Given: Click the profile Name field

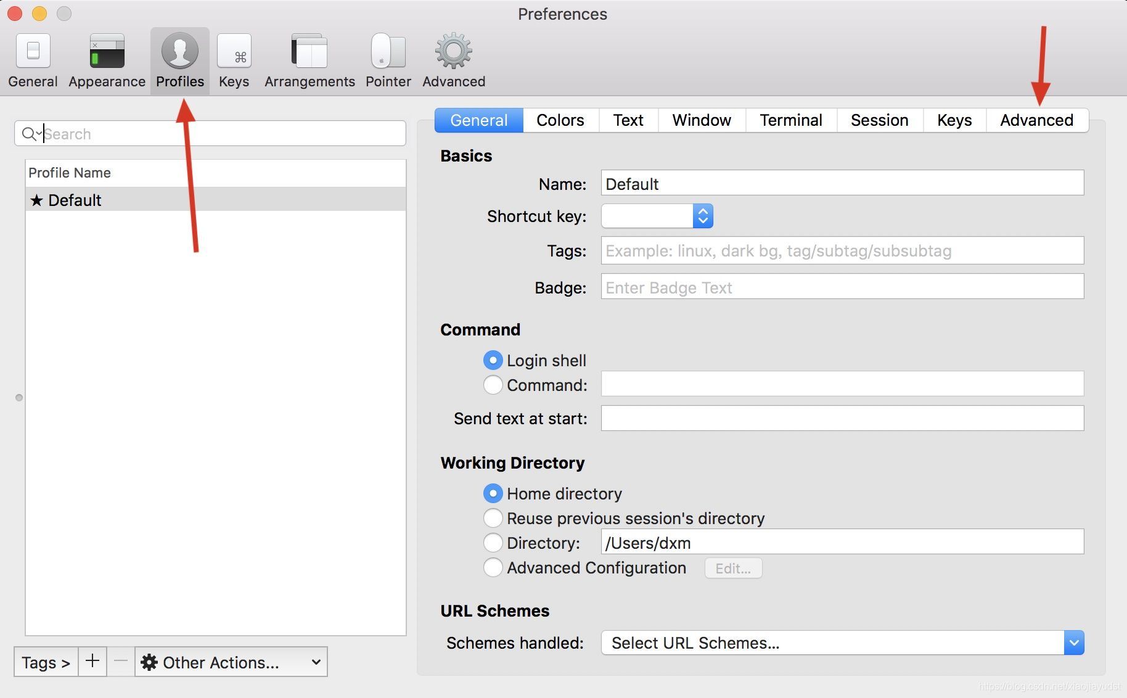Looking at the screenshot, I should (842, 183).
